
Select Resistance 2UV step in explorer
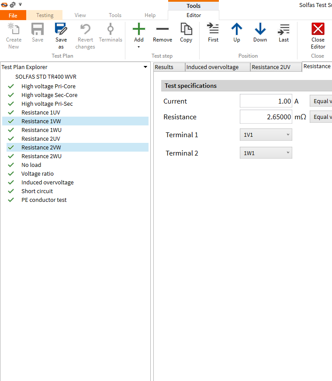pos(41,139)
